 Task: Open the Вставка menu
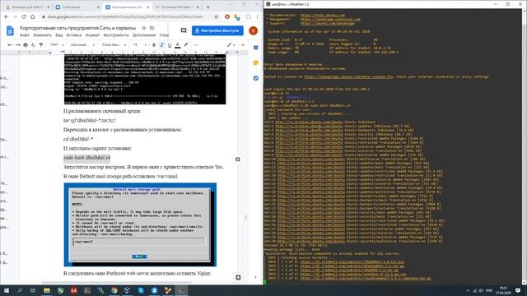click(73, 35)
